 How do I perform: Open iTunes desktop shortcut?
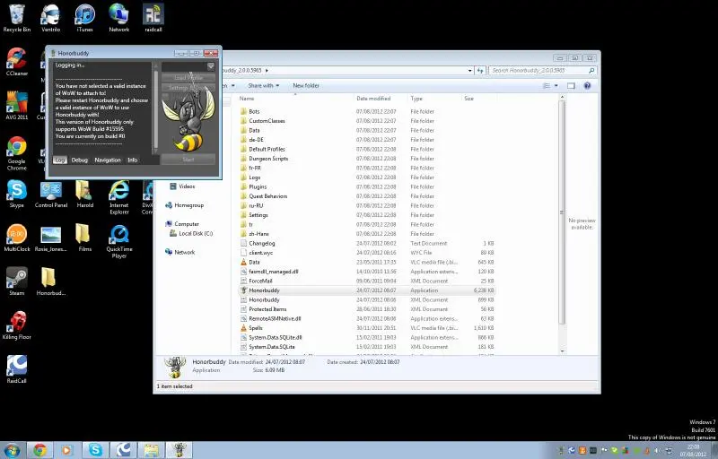(84, 18)
